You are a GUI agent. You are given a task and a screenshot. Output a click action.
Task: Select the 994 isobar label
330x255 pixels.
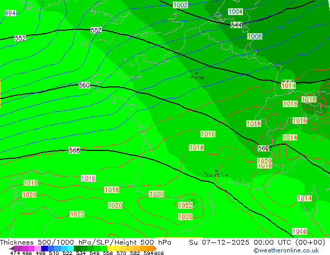10,13
